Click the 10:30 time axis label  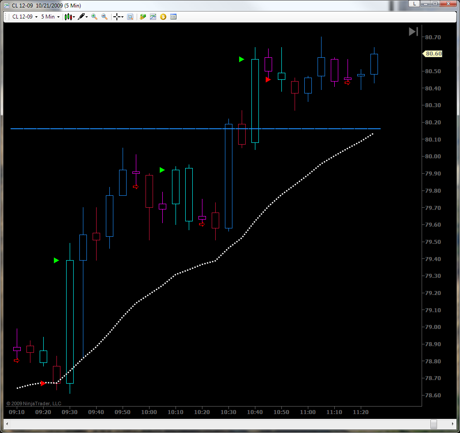228,412
